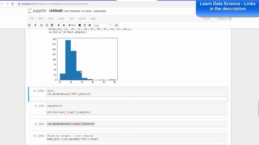This screenshot has width=259, height=145.
Task: Copy selected cells icon
Action: pos(47,25)
